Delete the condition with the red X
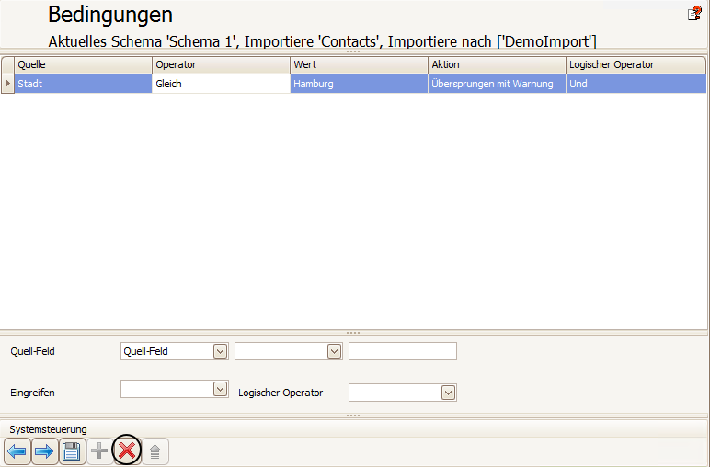The image size is (710, 467). 127,450
